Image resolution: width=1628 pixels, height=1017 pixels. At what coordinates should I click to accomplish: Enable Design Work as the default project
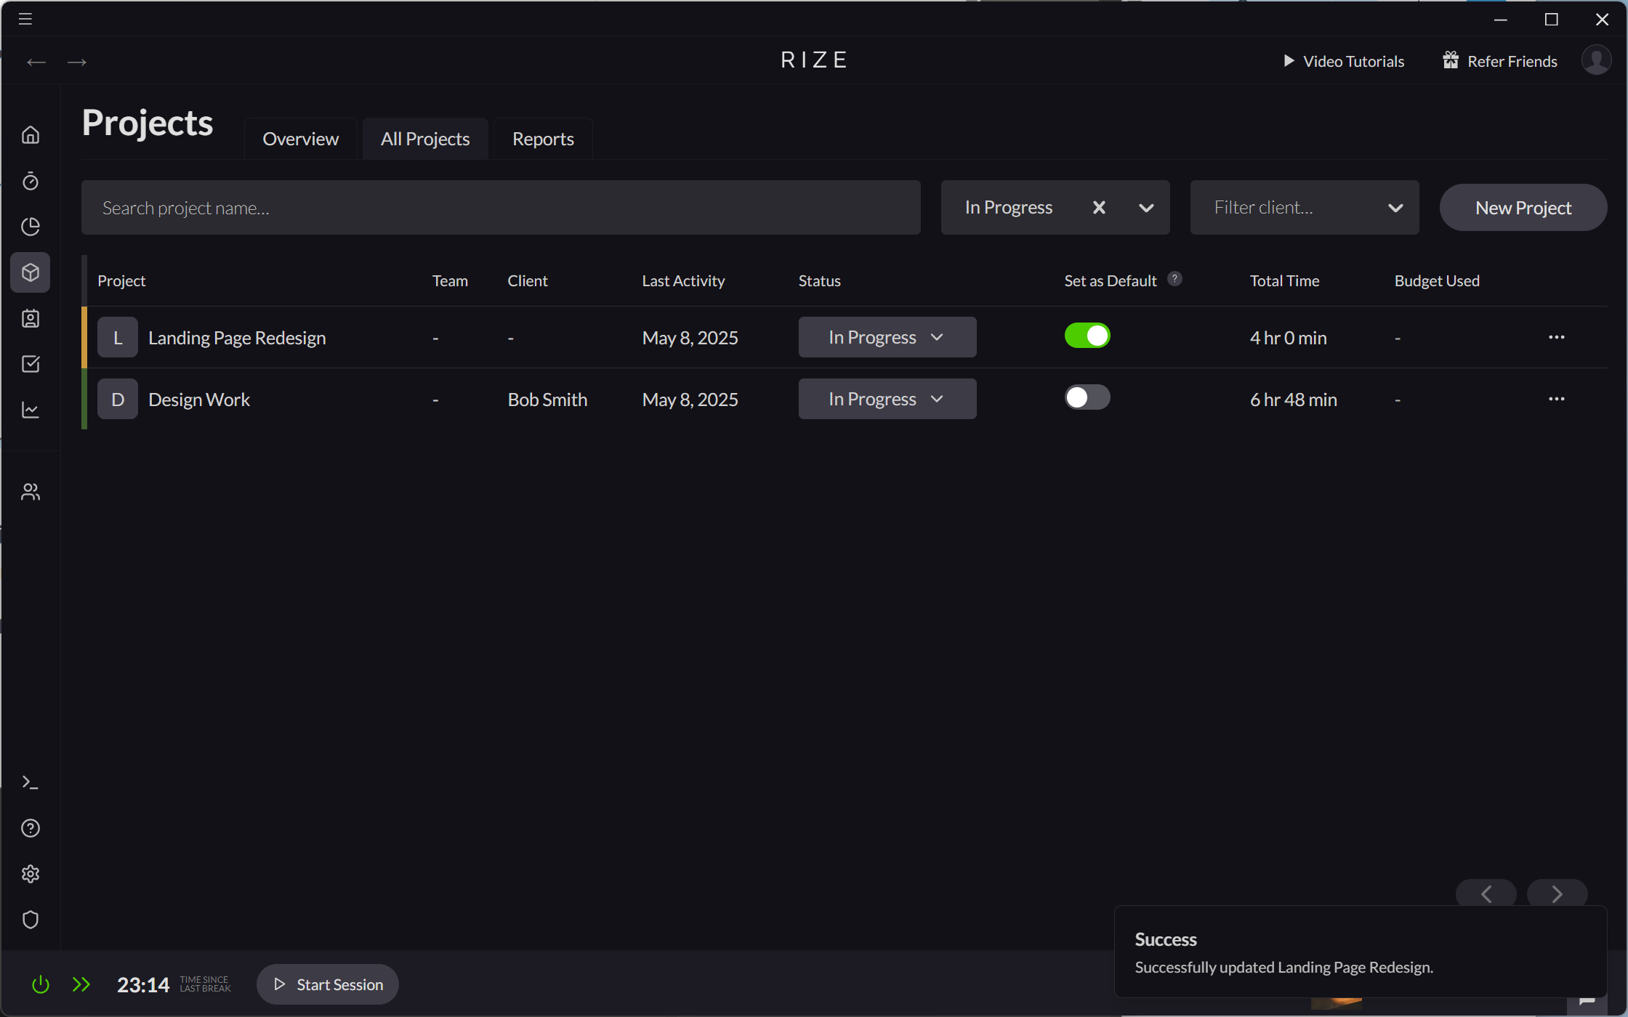point(1087,397)
